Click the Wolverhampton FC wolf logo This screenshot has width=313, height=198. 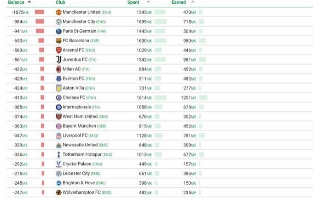[58, 192]
